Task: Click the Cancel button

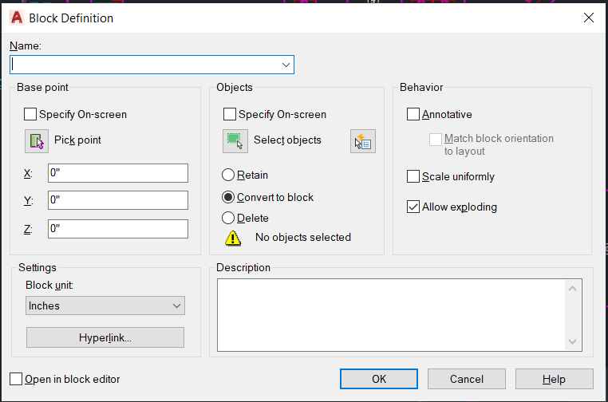Action: [x=467, y=379]
